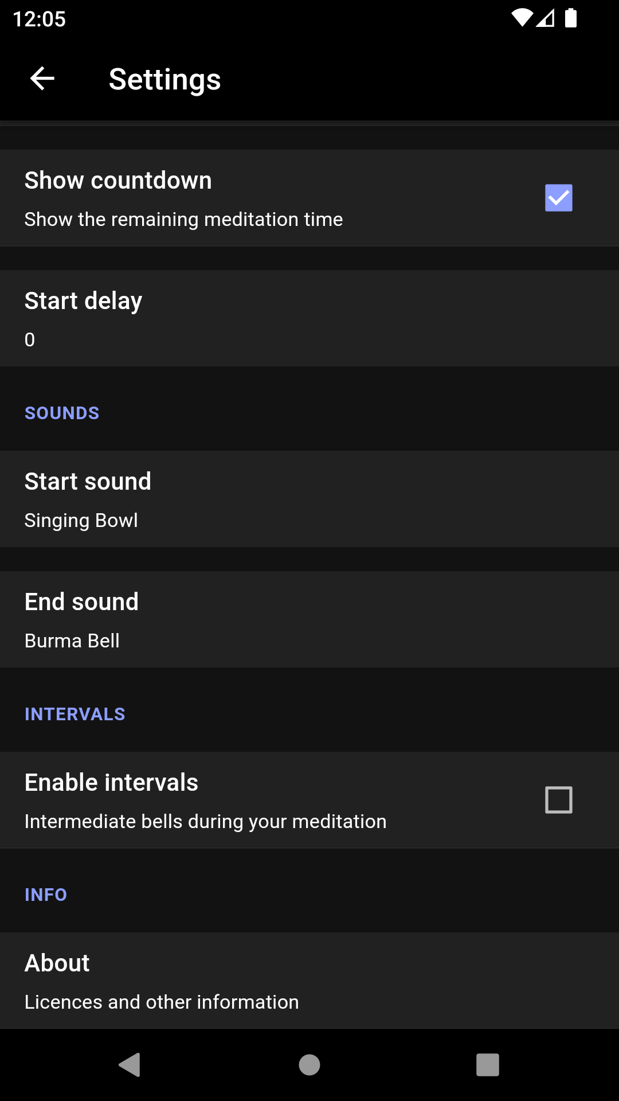Tap the back arrow in Settings header
The width and height of the screenshot is (619, 1101).
click(x=42, y=79)
